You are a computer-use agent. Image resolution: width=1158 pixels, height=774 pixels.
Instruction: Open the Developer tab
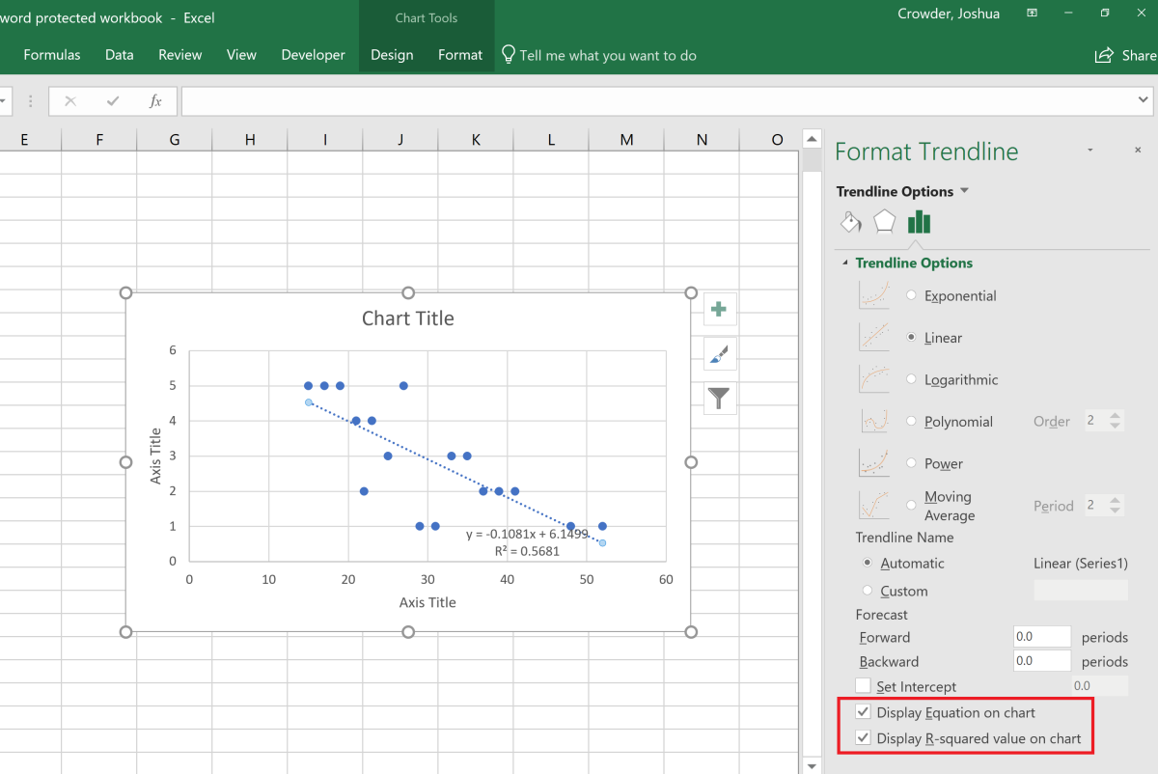point(313,55)
